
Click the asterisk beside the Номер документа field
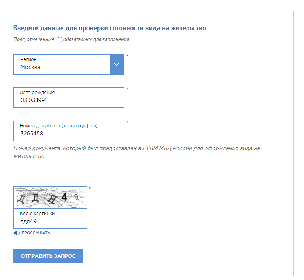(127, 122)
